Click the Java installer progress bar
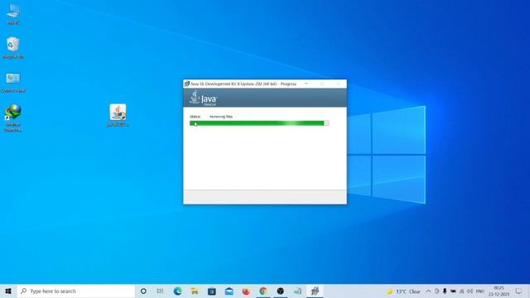 pos(259,123)
